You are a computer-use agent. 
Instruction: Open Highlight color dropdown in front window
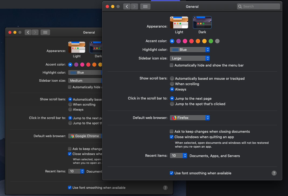190,49
